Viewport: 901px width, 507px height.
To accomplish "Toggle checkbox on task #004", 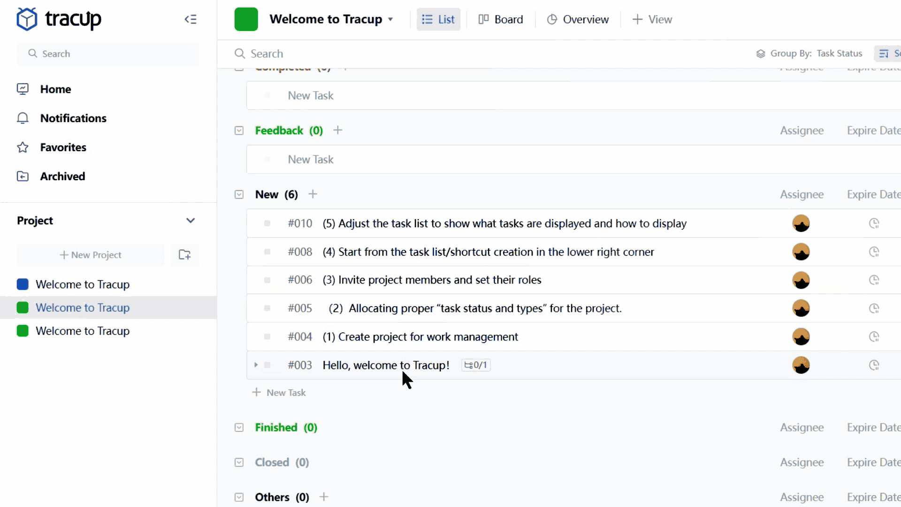I will [267, 337].
